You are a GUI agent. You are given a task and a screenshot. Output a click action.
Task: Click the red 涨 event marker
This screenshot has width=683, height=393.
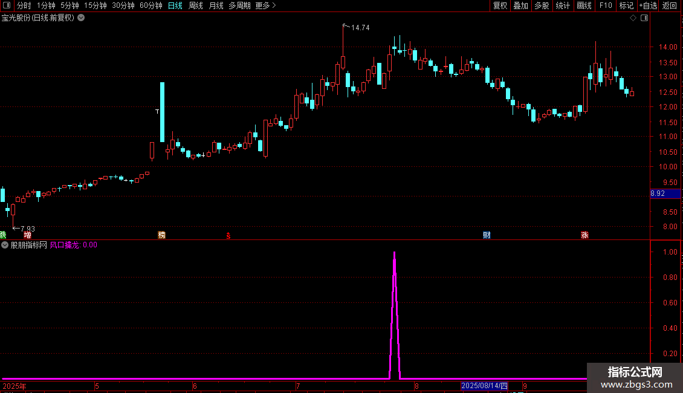pyautogui.click(x=584, y=235)
